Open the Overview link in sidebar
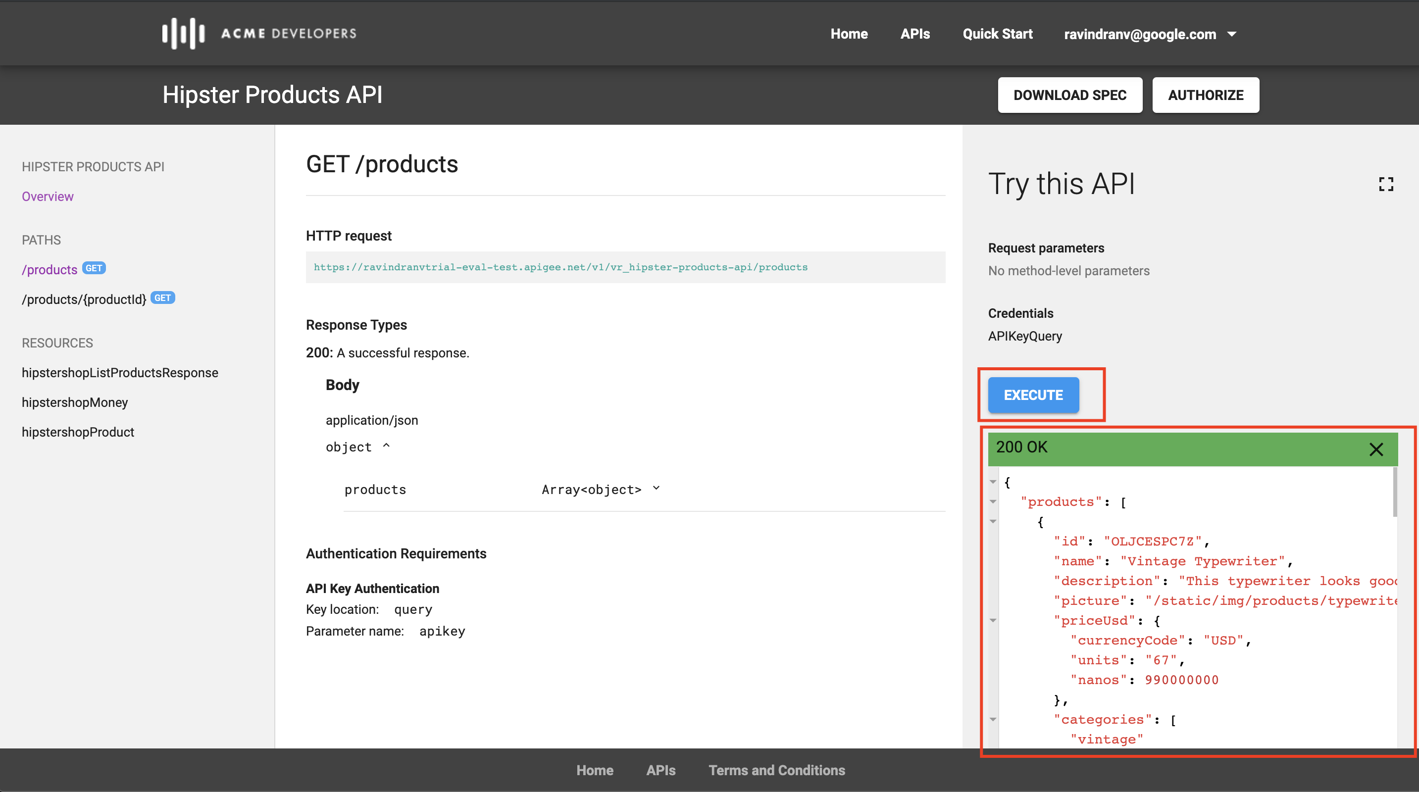This screenshot has height=792, width=1419. (x=48, y=197)
